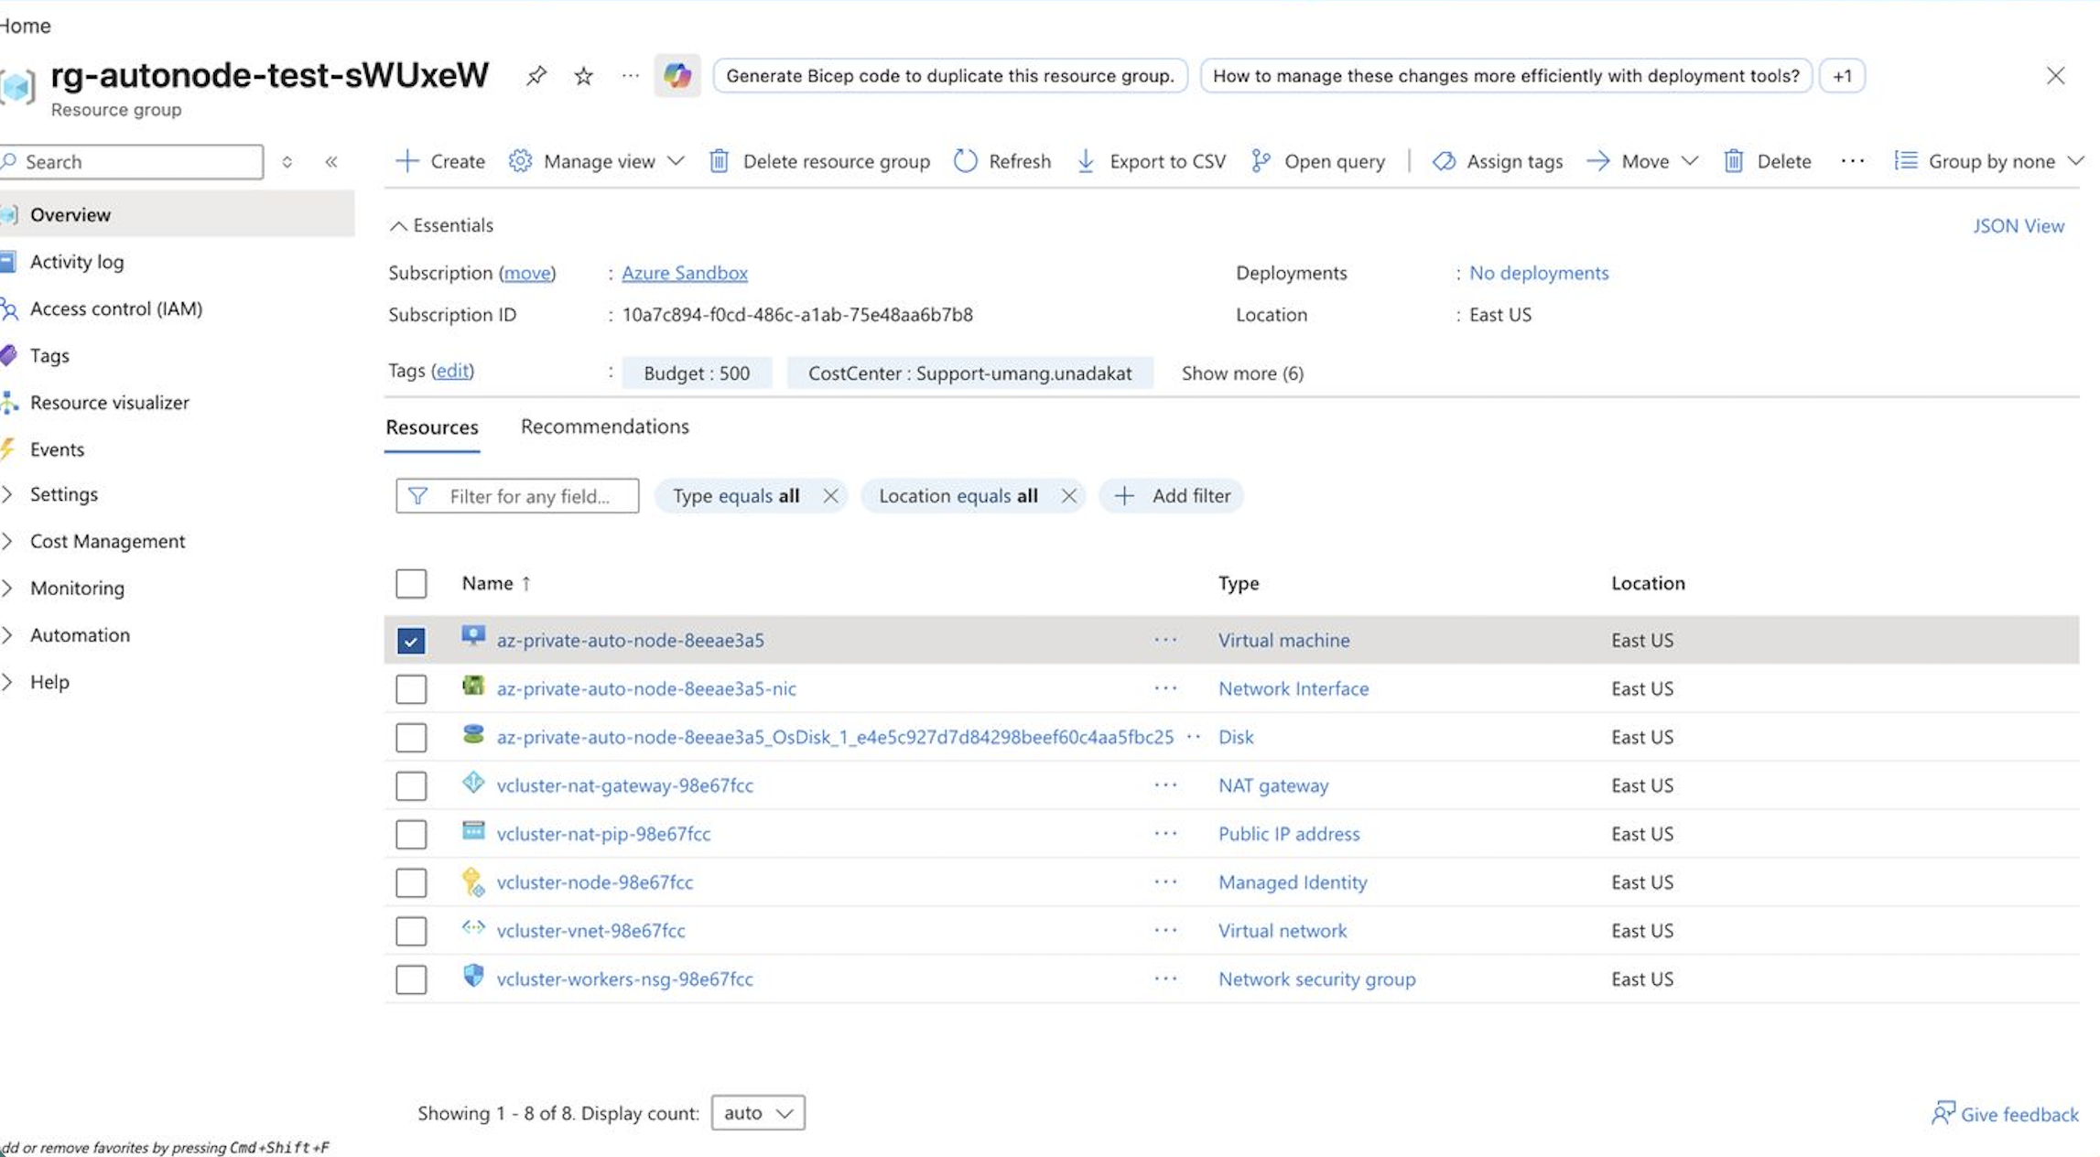Click the sidebar Search field
2100x1157 pixels.
point(133,162)
